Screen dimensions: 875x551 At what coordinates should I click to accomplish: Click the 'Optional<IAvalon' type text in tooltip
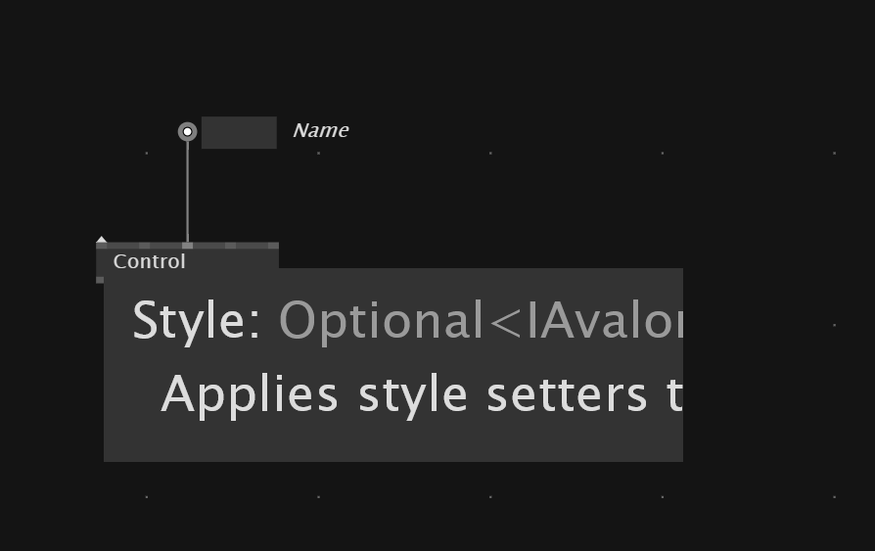[x=480, y=320]
